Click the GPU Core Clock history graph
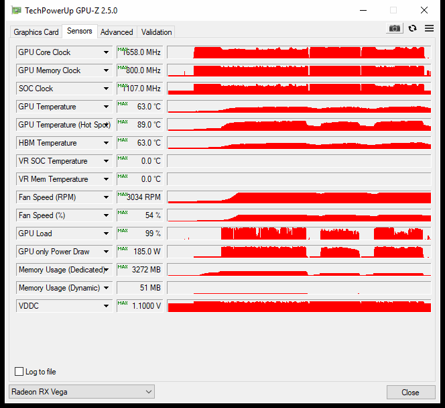Viewport: 445px width, 408px height. [x=299, y=52]
